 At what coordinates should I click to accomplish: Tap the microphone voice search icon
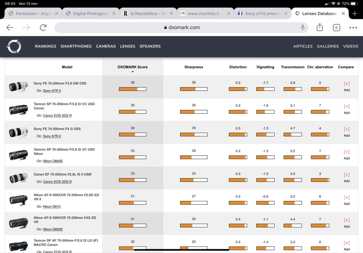pyautogui.click(x=302, y=28)
